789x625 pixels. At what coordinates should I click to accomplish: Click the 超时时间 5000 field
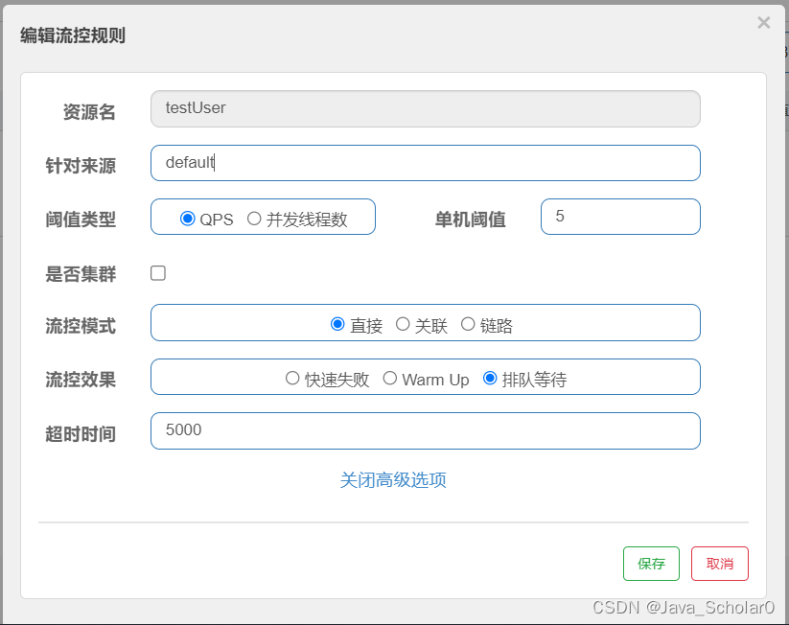click(x=426, y=430)
